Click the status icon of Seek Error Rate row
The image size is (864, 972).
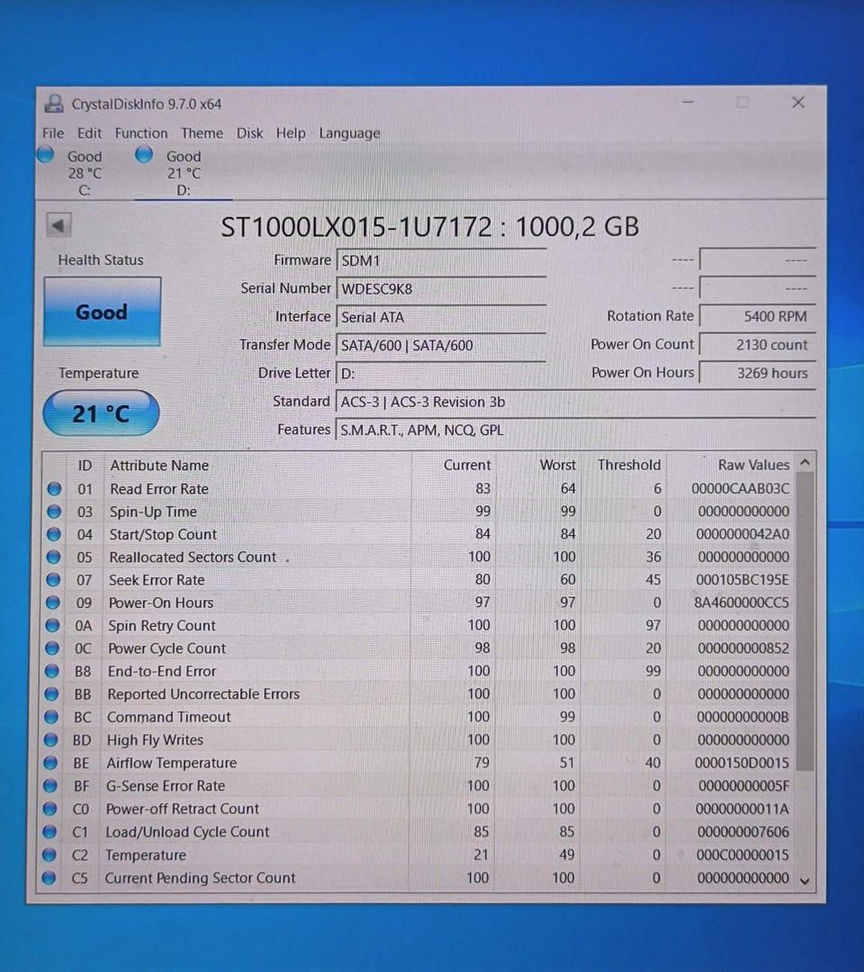tap(53, 580)
